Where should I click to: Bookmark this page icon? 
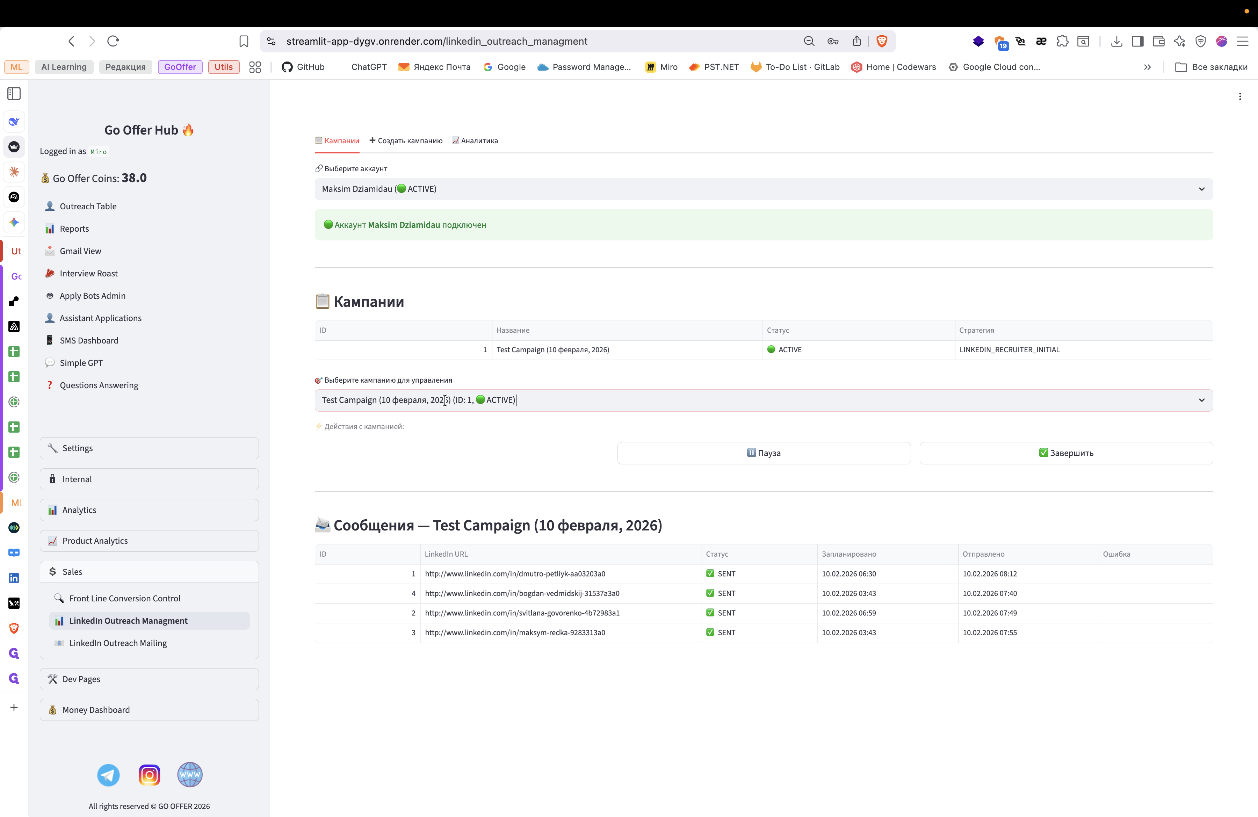[x=244, y=41]
